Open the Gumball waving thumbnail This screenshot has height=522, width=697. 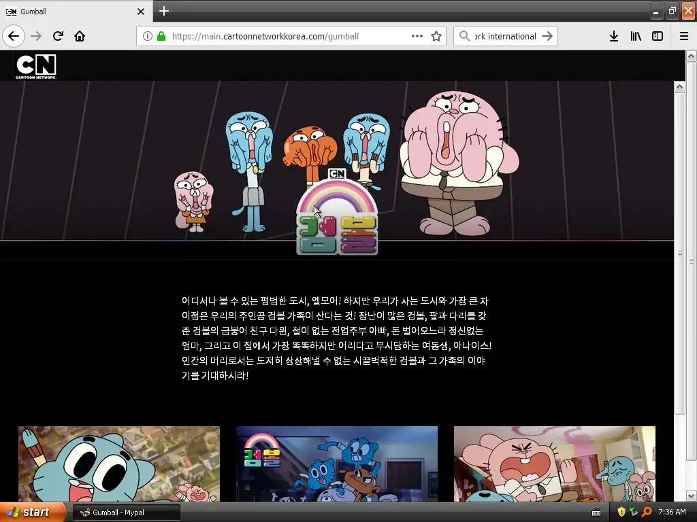119,464
